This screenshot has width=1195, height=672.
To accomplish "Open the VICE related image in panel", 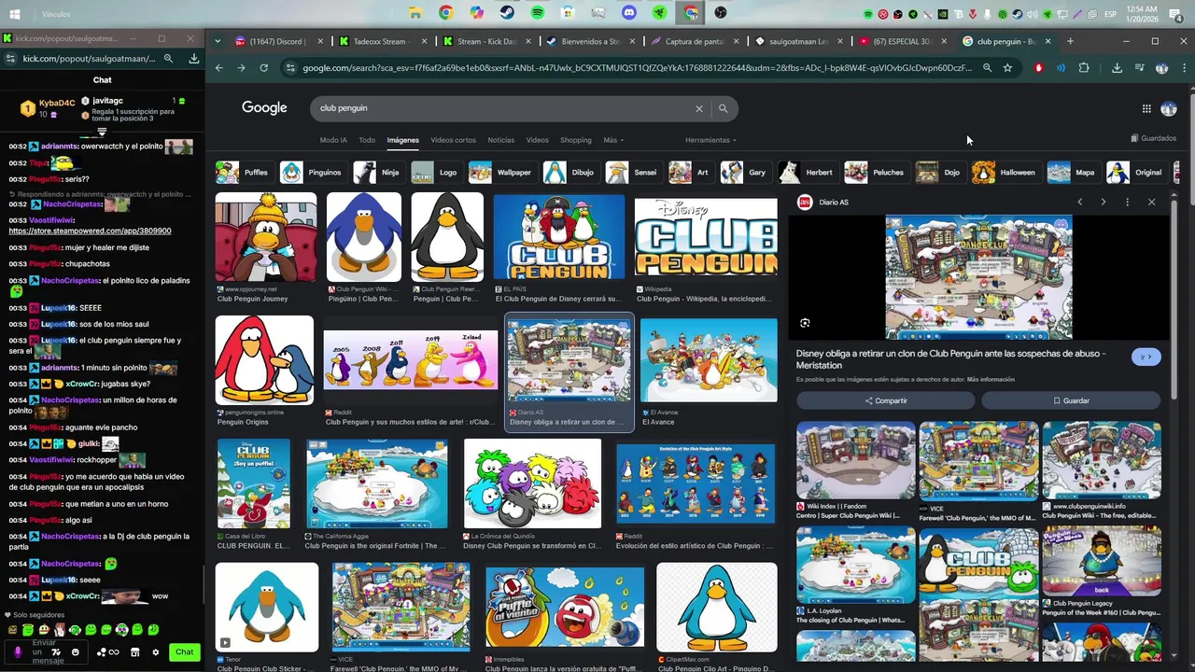I will tap(978, 461).
